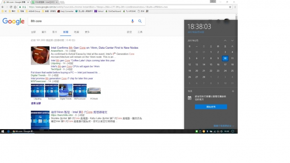Switch to the second Chrome tab
Image resolution: width=290 pixels, height=163 pixels.
click(x=44, y=2)
